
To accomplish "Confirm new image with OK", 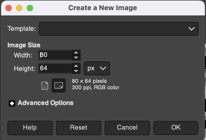I will point(176,128).
